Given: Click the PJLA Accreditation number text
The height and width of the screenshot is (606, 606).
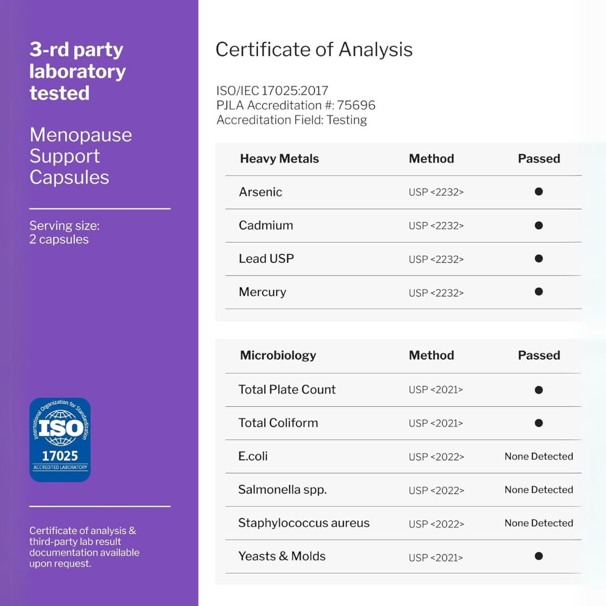Looking at the screenshot, I should tap(296, 105).
